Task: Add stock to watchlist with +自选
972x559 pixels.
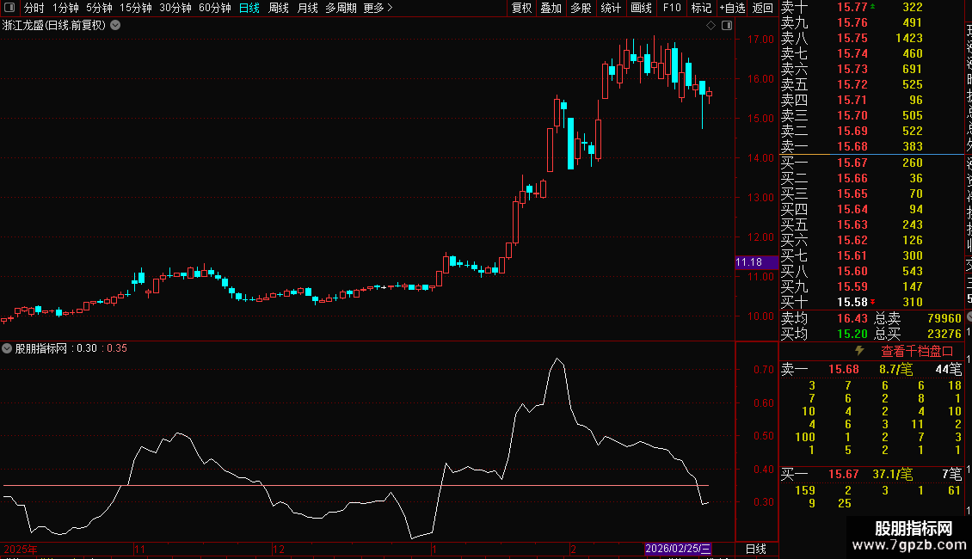Action: point(732,8)
